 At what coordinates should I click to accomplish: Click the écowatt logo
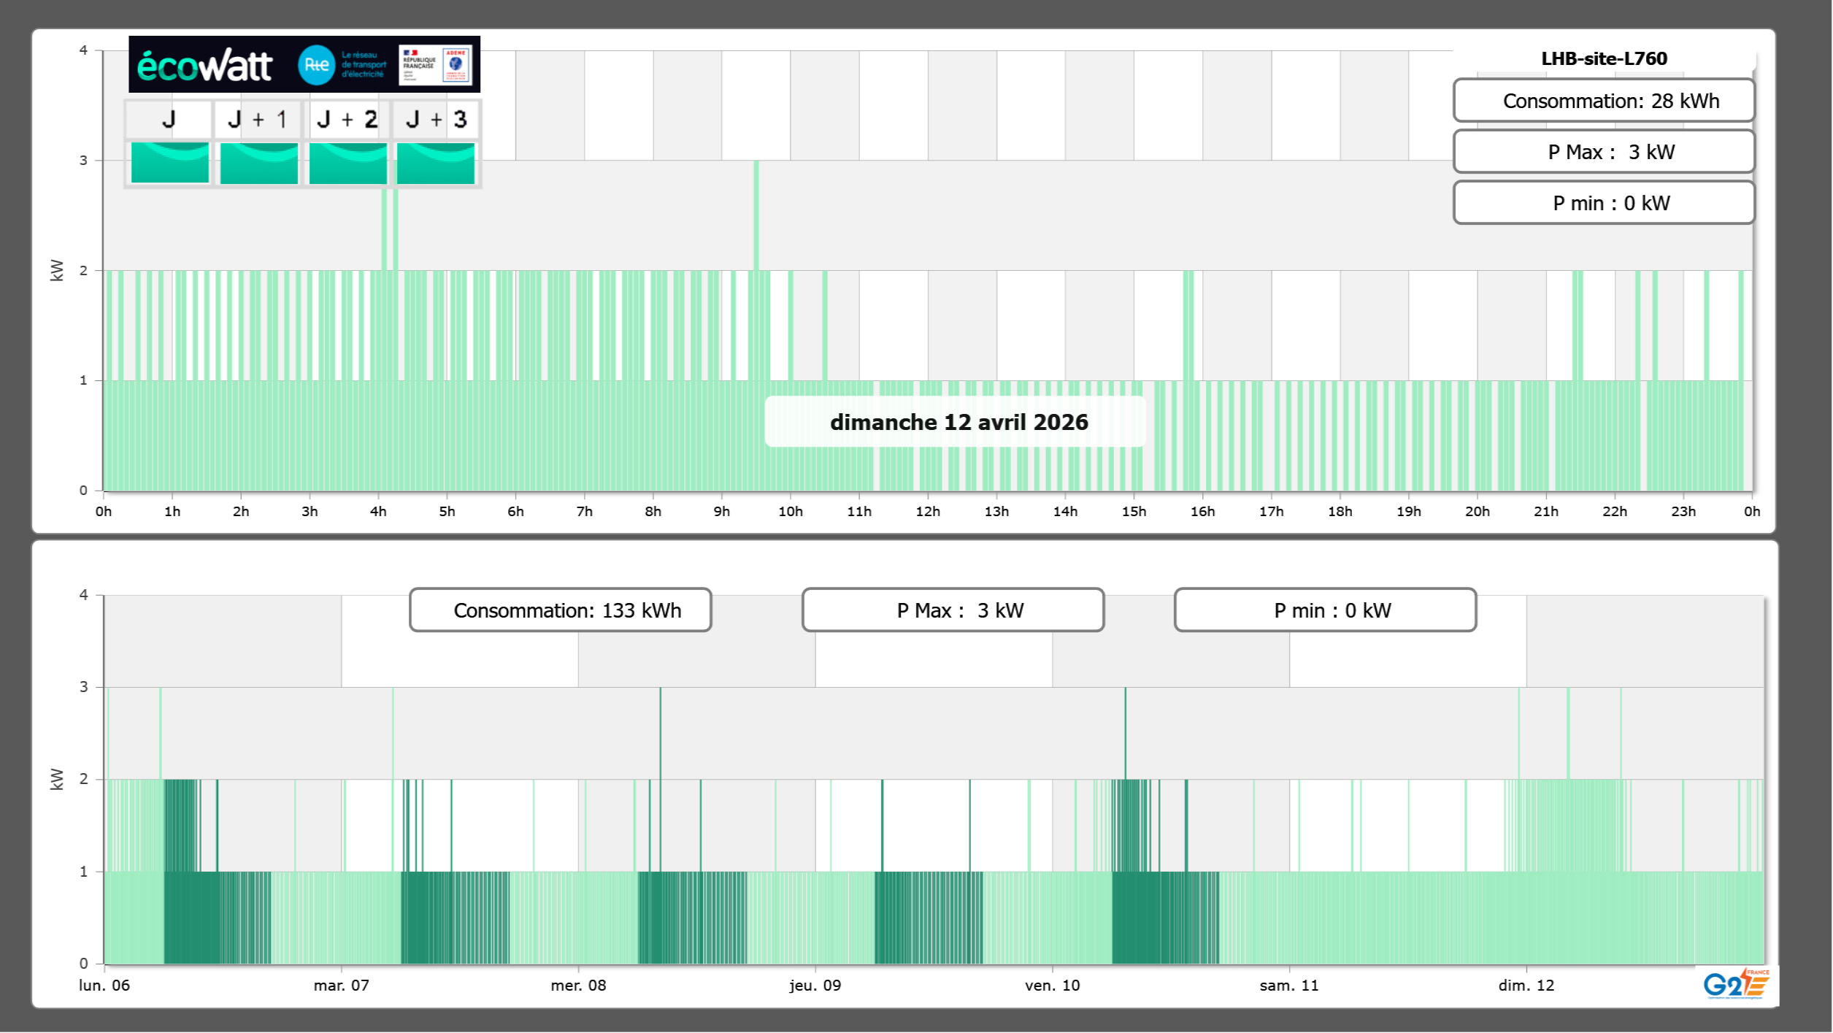[x=204, y=66]
